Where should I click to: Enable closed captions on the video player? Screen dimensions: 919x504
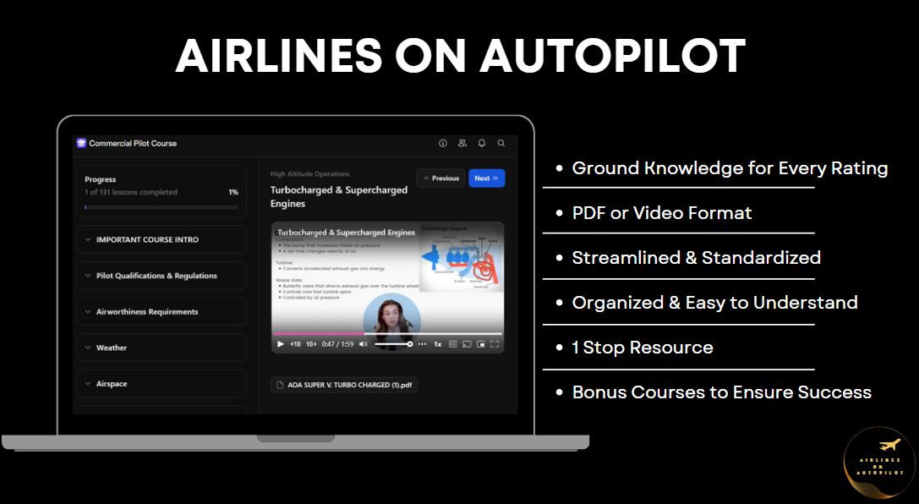tap(454, 344)
